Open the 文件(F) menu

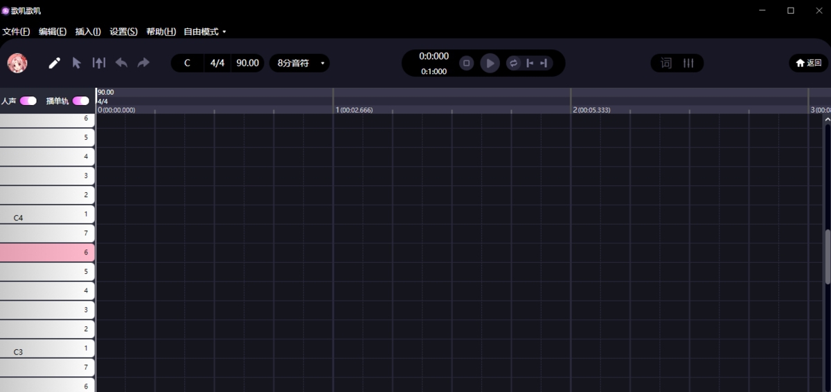(x=17, y=32)
